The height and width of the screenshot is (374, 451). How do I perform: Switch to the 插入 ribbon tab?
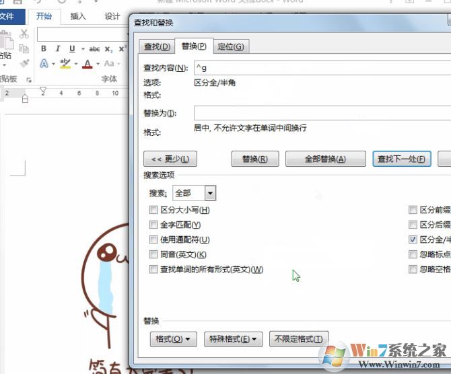click(78, 17)
